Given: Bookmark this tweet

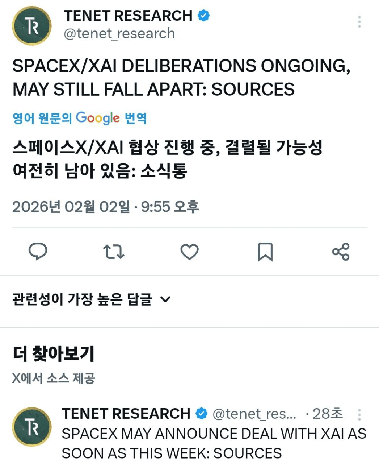Looking at the screenshot, I should (x=265, y=252).
